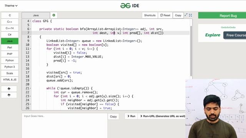Click upper cloud upload icon button
246x138 pixels.
[x=9, y=89]
